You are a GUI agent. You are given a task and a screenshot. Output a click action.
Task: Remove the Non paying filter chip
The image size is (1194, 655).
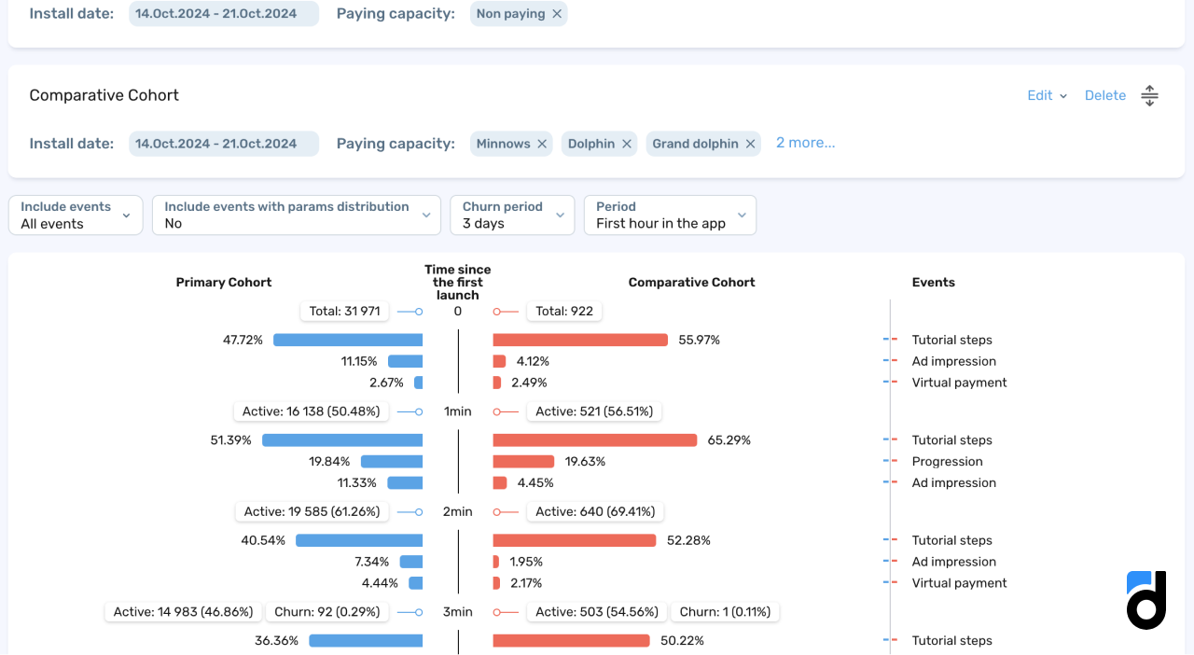(x=557, y=14)
